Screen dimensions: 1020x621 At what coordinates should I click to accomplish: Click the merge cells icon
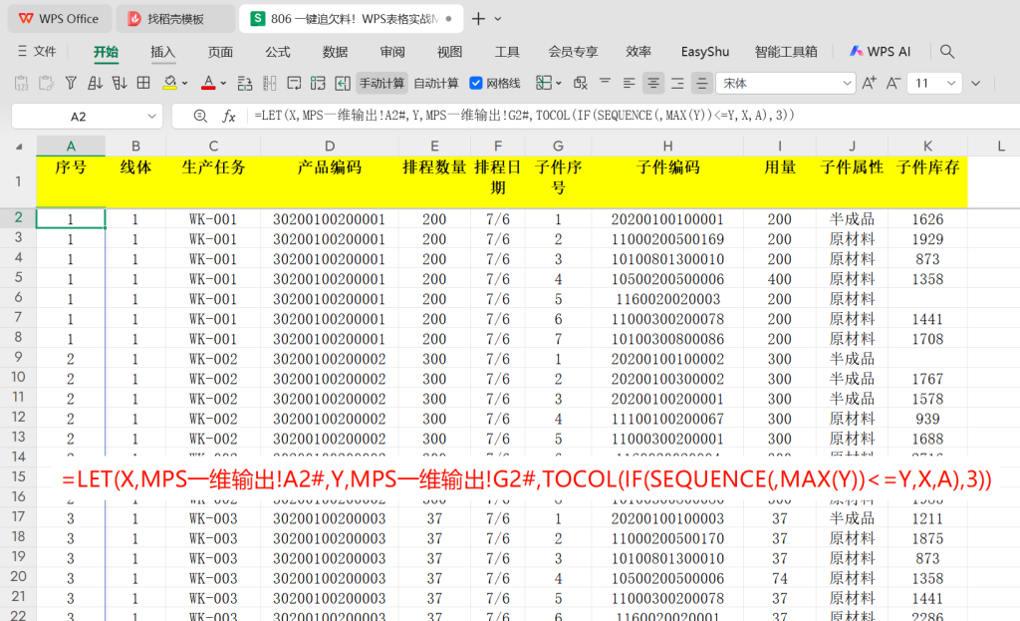(x=318, y=84)
